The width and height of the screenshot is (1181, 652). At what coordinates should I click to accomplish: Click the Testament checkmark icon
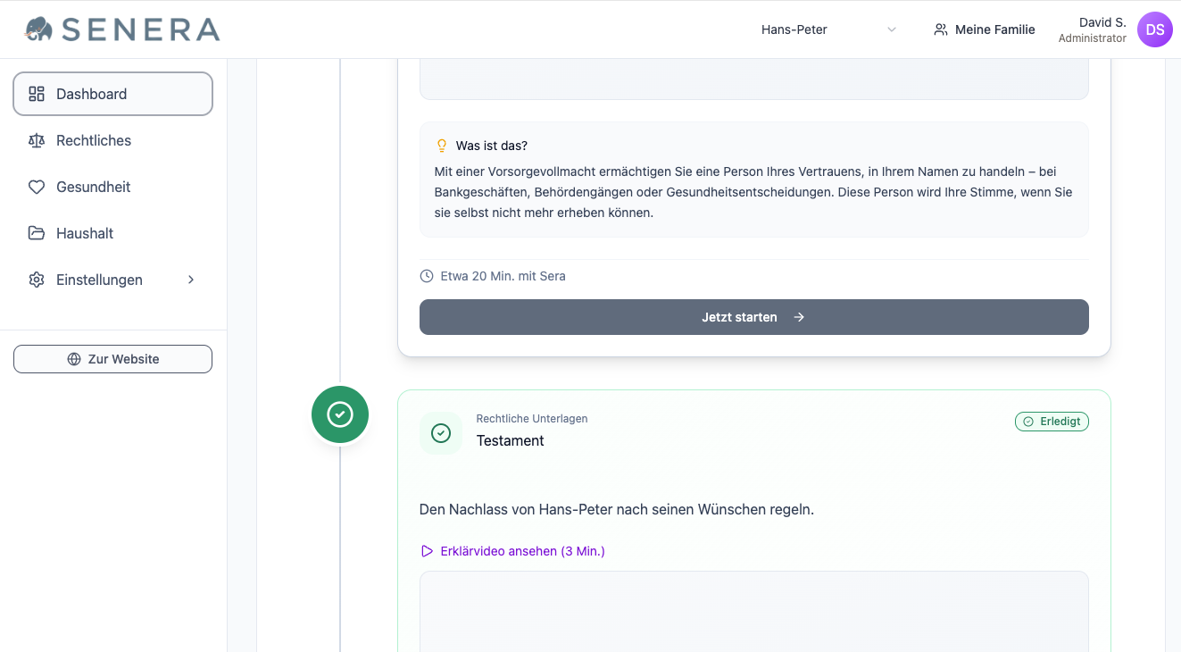point(441,433)
